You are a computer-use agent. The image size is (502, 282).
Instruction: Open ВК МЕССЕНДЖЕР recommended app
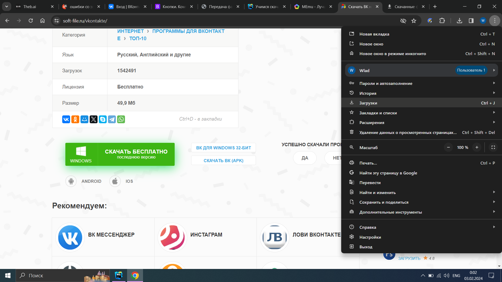(103, 237)
